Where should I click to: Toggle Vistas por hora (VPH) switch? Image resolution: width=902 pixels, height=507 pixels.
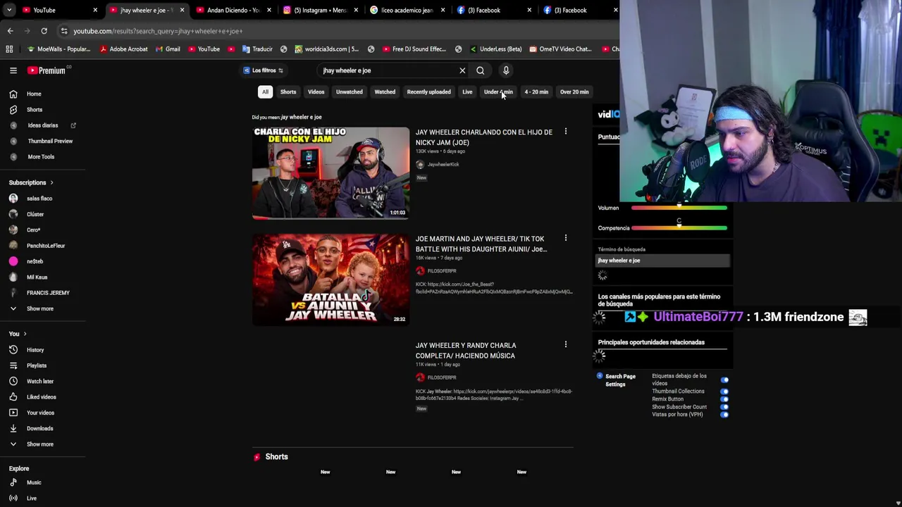point(724,415)
